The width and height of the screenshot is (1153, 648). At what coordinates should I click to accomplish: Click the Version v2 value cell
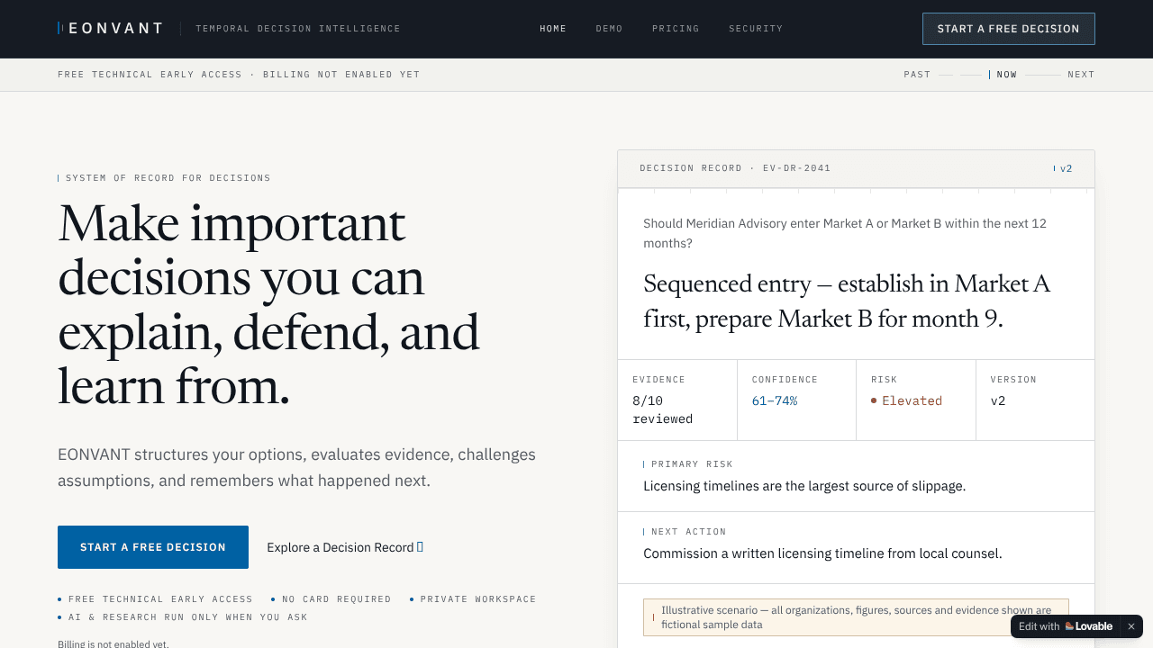(1035, 400)
